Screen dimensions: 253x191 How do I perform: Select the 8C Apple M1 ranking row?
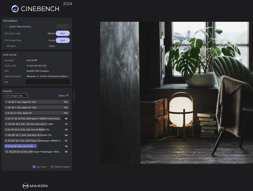pos(37,113)
